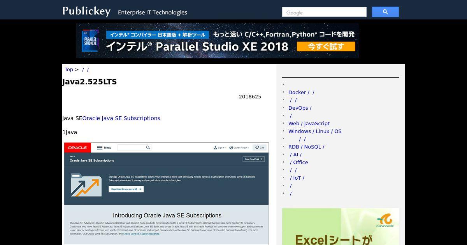This screenshot has height=245, width=467.
Task: Open the DevOps category link
Action: (x=300, y=108)
